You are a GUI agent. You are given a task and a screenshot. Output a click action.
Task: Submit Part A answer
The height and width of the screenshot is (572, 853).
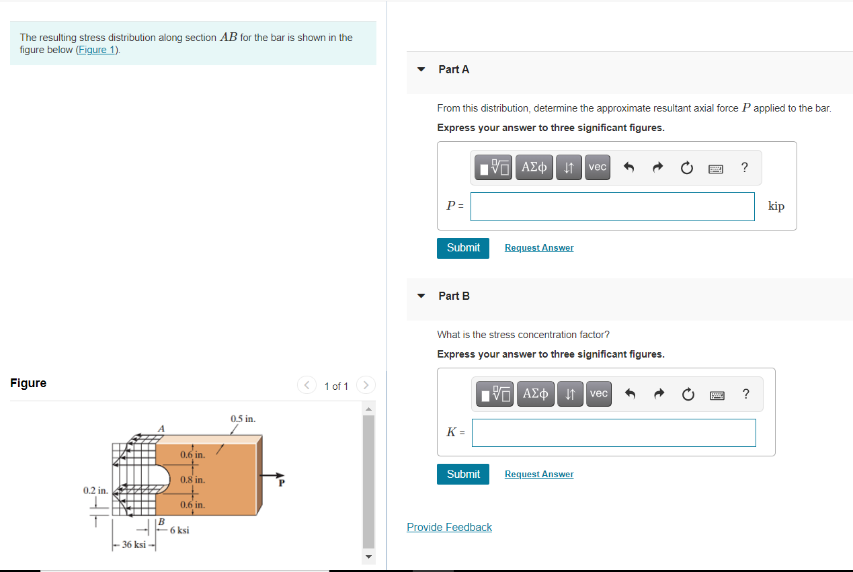point(463,248)
